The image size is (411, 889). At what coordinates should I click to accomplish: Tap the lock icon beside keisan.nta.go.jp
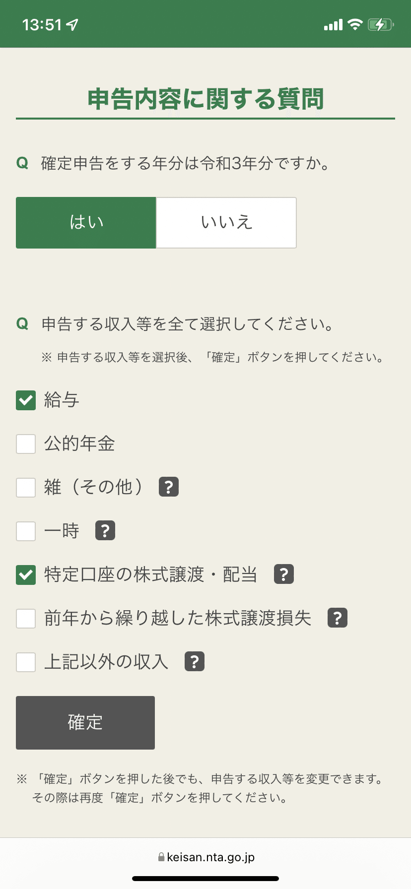coord(161,857)
